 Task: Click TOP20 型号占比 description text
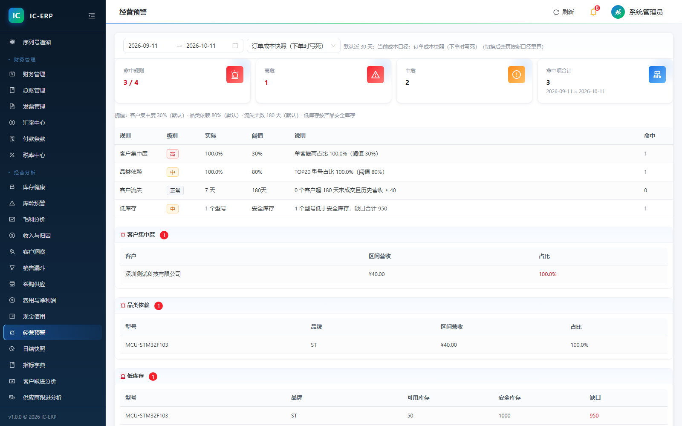pos(340,172)
